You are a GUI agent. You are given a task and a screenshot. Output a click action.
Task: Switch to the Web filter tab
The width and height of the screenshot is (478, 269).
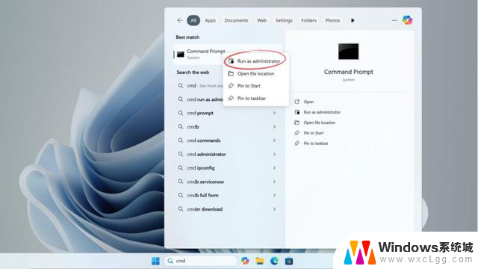tap(261, 20)
